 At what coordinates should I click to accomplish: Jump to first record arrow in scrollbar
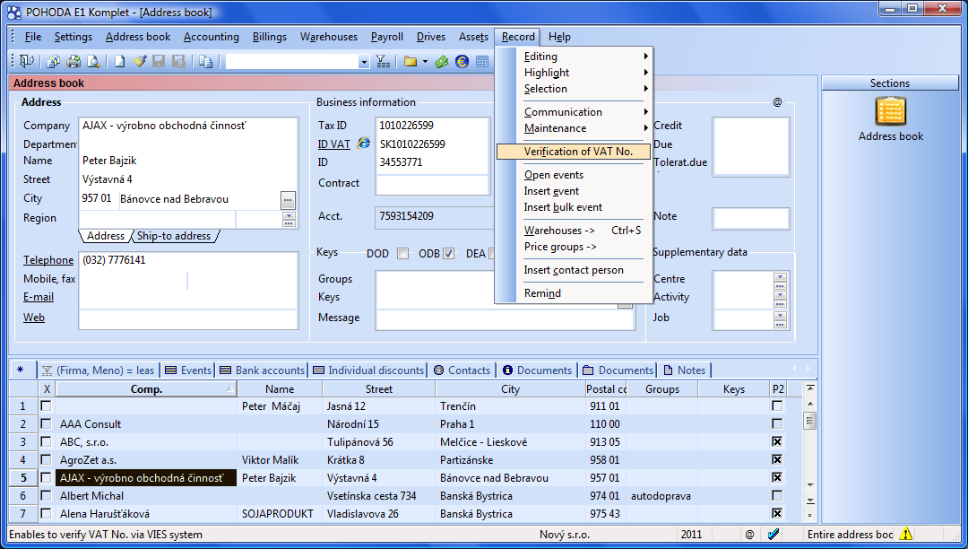point(809,388)
